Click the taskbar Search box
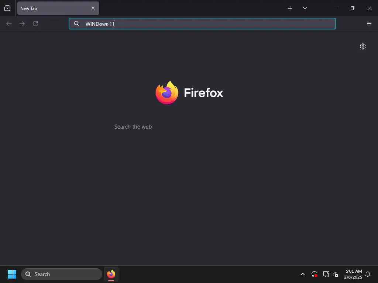The image size is (378, 283). pyautogui.click(x=62, y=274)
